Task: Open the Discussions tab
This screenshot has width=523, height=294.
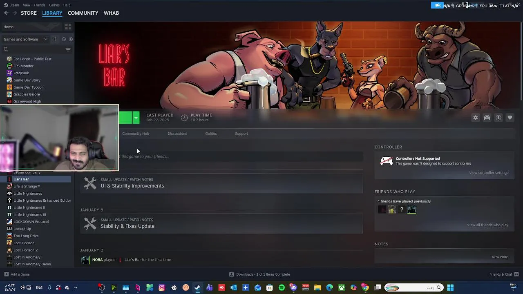Action: point(177,134)
